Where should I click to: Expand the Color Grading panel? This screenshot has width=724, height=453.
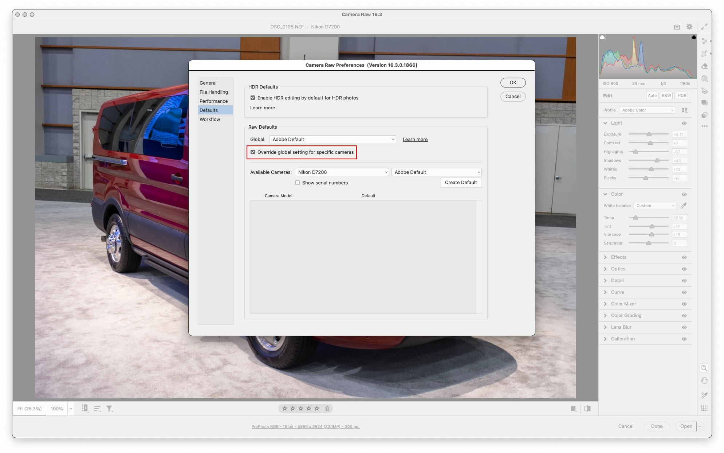click(x=626, y=316)
